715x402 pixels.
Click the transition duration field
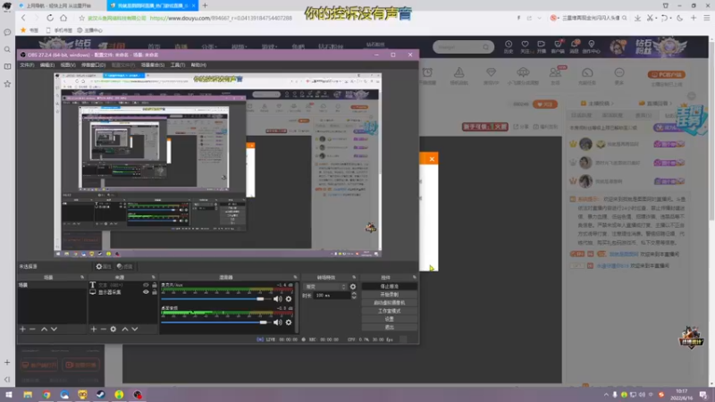(331, 296)
